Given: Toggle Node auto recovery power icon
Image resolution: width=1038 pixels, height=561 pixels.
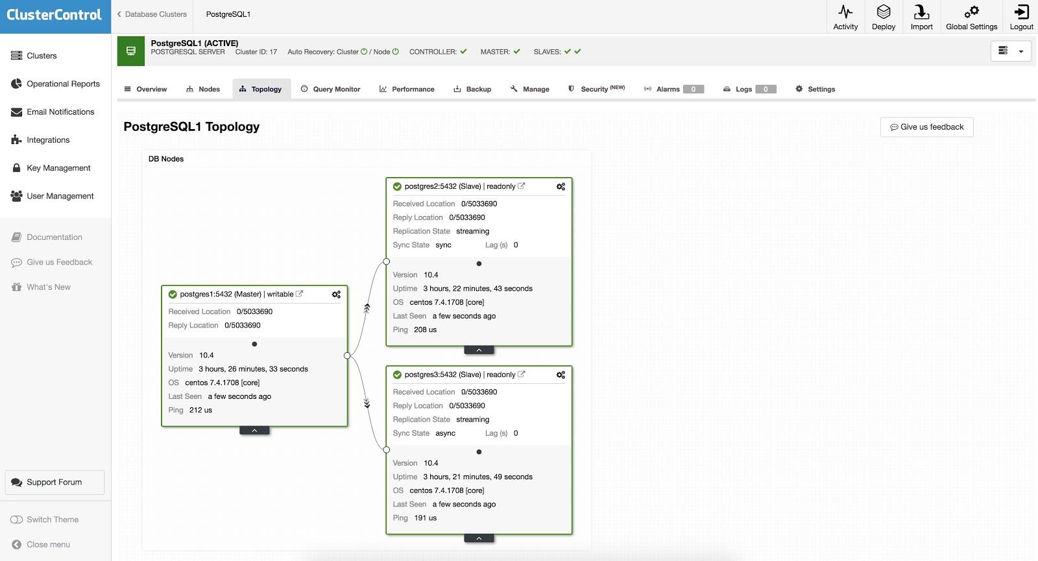Looking at the screenshot, I should (x=396, y=52).
